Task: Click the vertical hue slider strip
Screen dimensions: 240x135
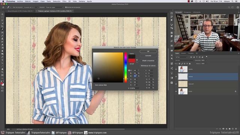Action: (126, 67)
